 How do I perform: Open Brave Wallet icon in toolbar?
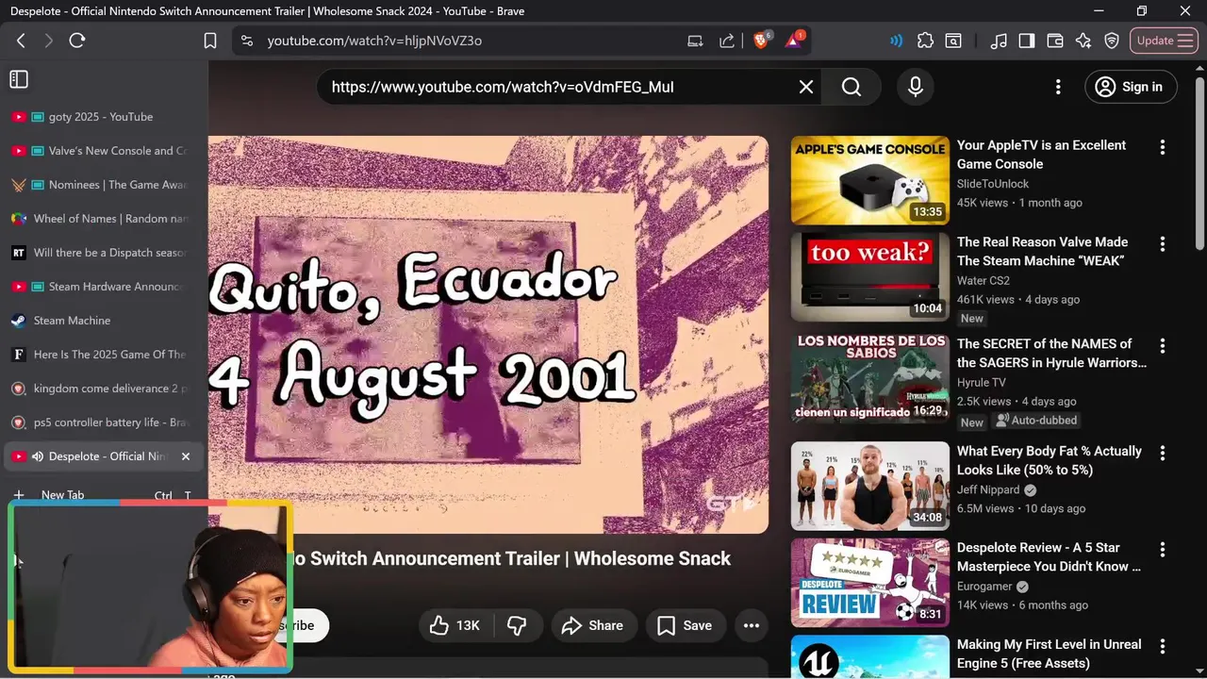coord(1055,41)
